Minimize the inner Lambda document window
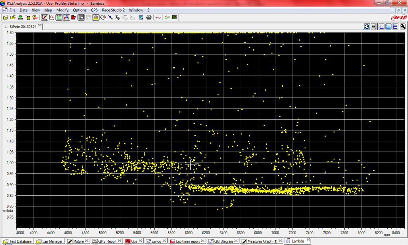This screenshot has width=408, height=245. click(393, 10)
